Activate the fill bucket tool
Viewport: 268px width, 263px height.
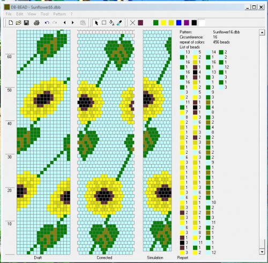(x=112, y=23)
